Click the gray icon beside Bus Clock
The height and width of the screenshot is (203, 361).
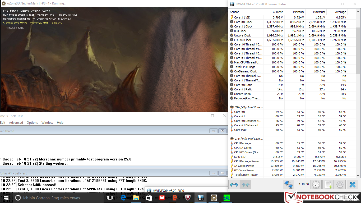pos(232,31)
